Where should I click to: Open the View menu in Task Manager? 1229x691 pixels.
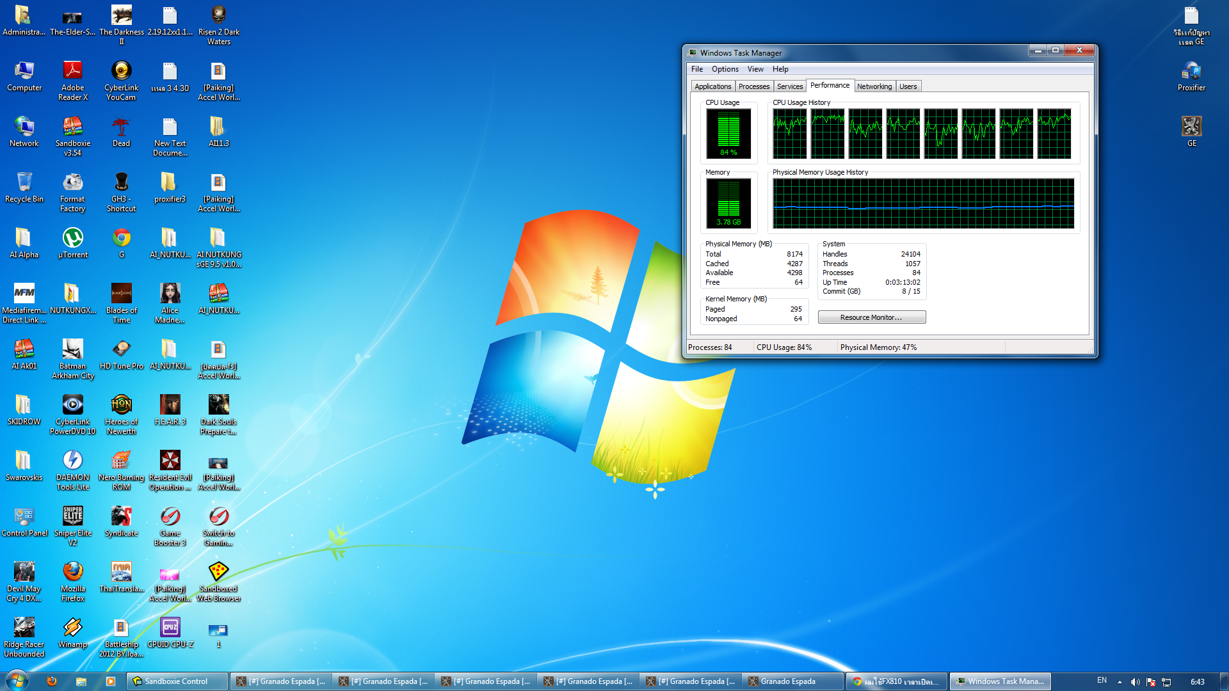click(x=755, y=69)
